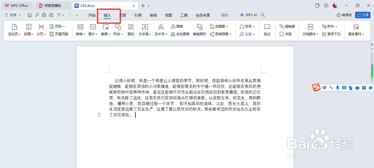Save the document with the save icon
The image size is (374, 168).
click(x=30, y=15)
